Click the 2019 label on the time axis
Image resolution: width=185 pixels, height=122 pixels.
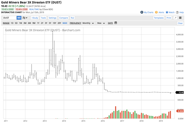pyautogui.click(x=161, y=121)
